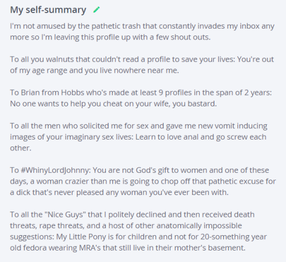Click the words "anatomically impossible"

click(x=199, y=225)
